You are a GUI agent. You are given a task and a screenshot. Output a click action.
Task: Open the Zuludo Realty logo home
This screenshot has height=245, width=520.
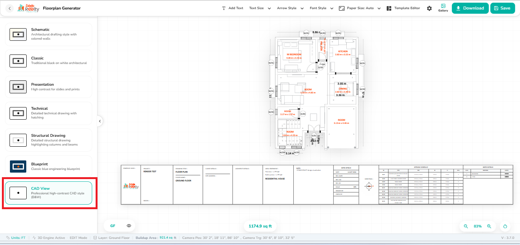(28, 8)
